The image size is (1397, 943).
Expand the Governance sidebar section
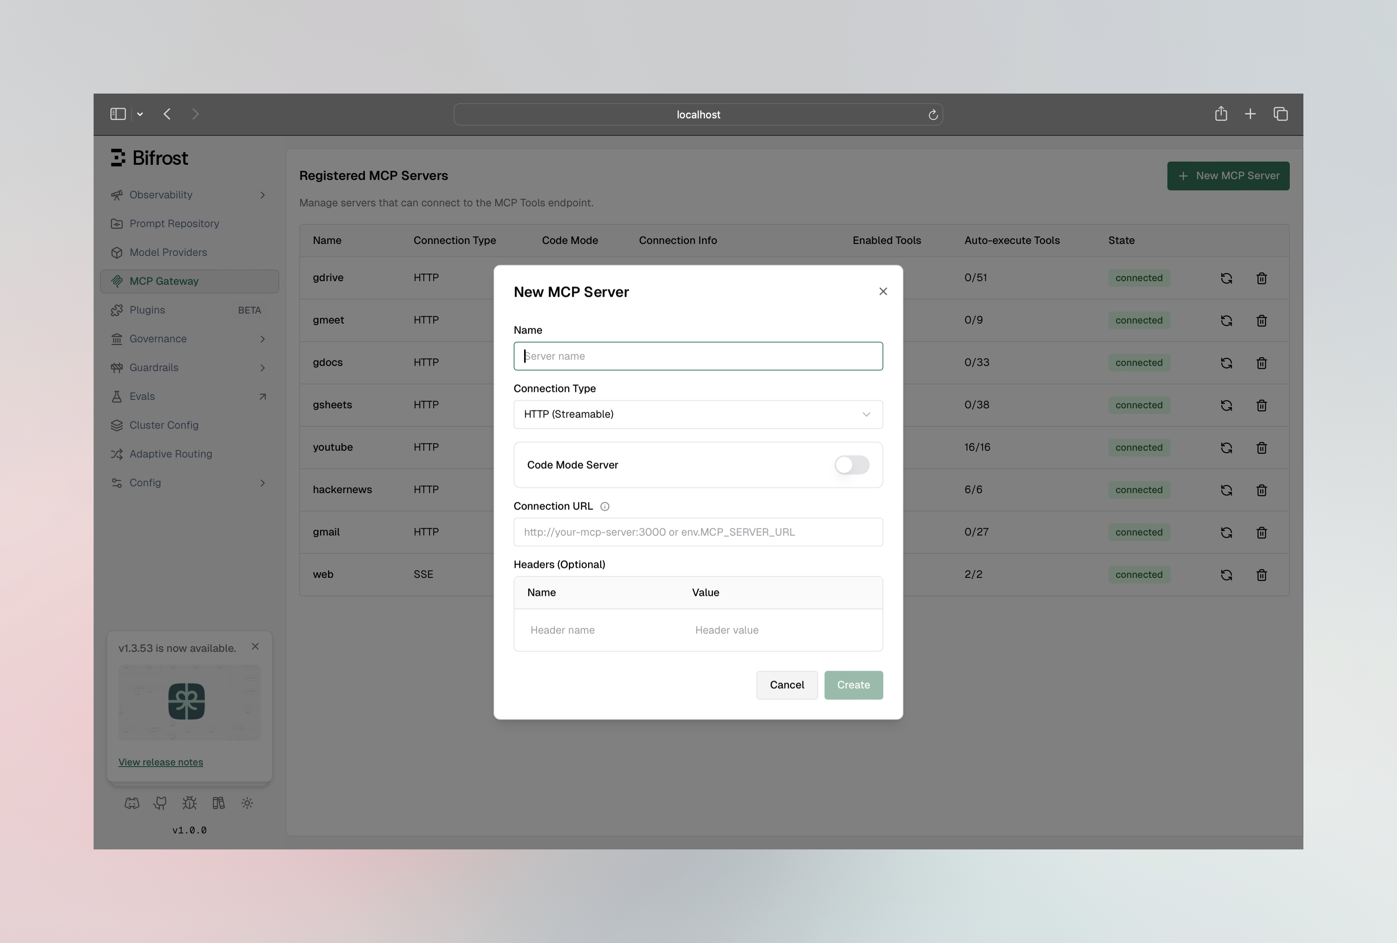[158, 338]
